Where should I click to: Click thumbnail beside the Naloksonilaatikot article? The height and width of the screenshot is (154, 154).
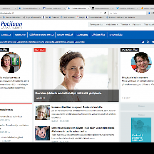coord(43,112)
